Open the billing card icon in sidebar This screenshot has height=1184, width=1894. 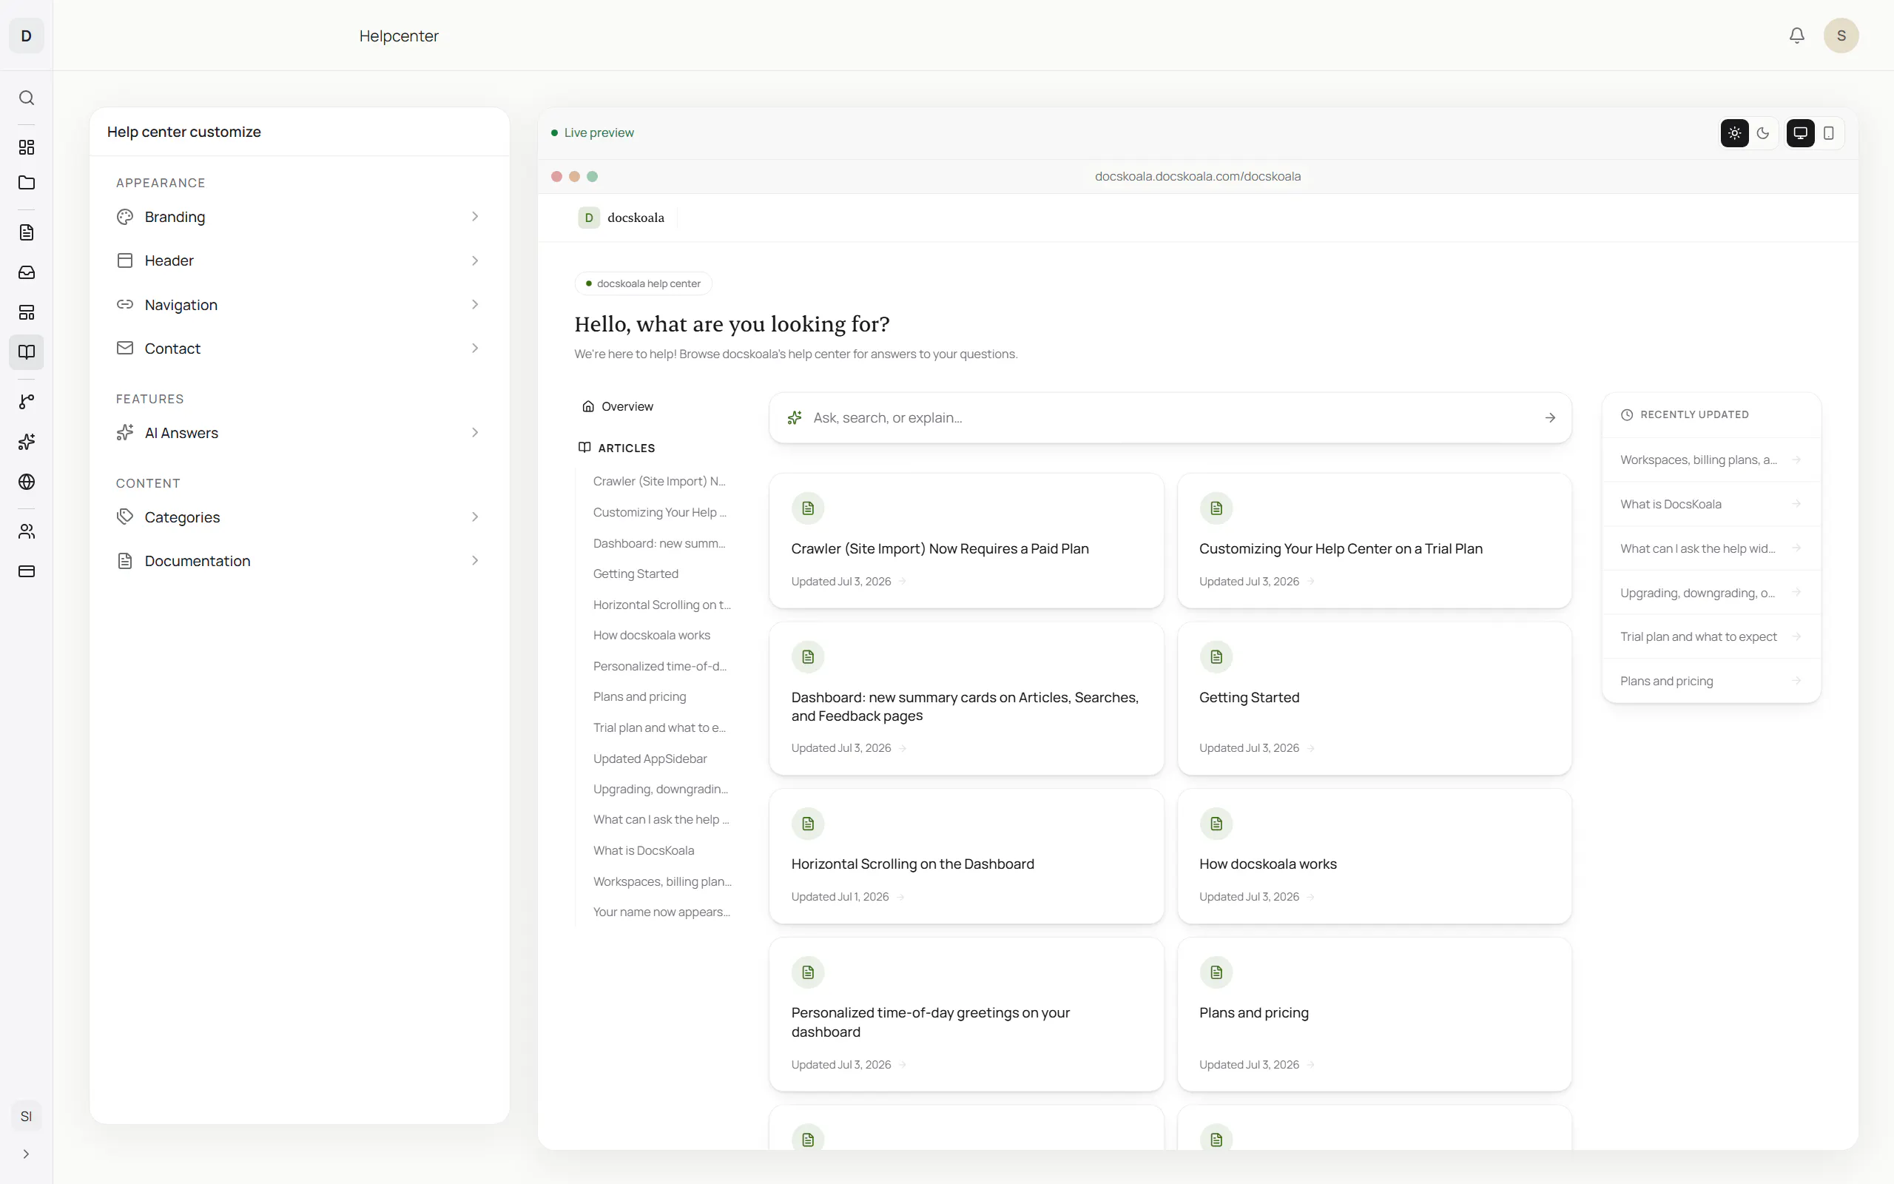point(27,571)
